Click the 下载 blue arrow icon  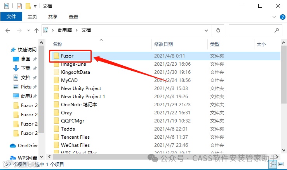16,68
